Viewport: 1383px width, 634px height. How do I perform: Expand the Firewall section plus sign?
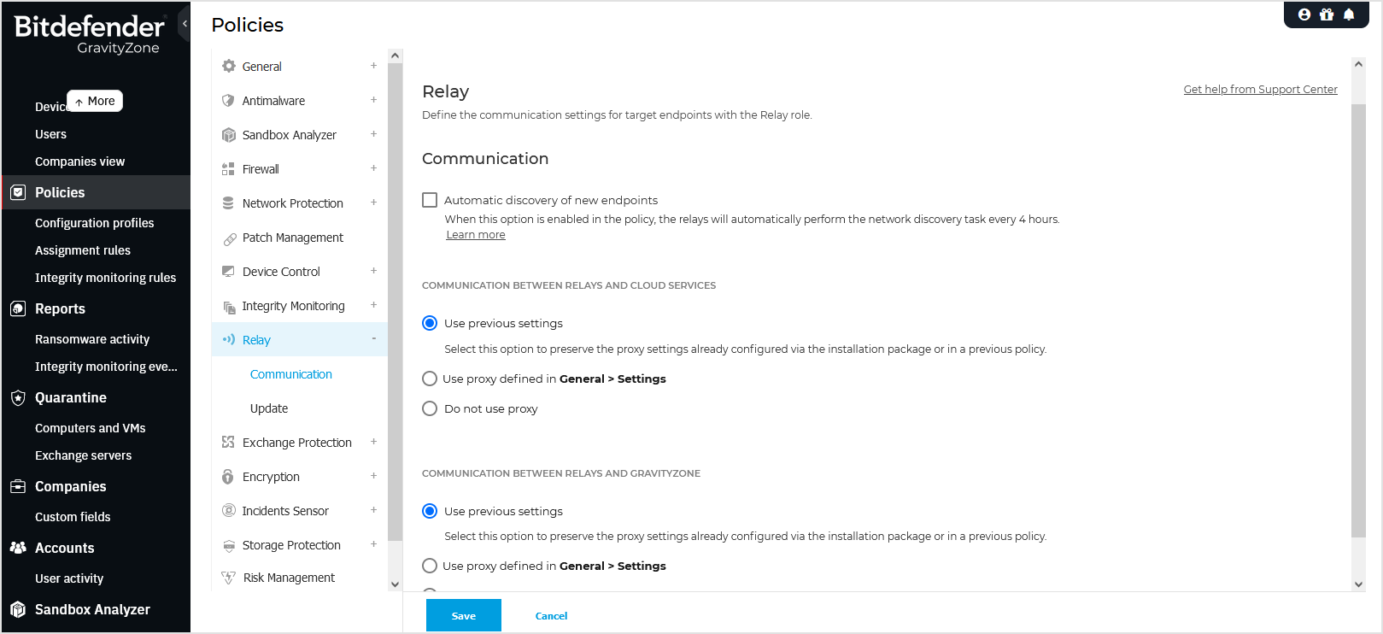tap(373, 168)
